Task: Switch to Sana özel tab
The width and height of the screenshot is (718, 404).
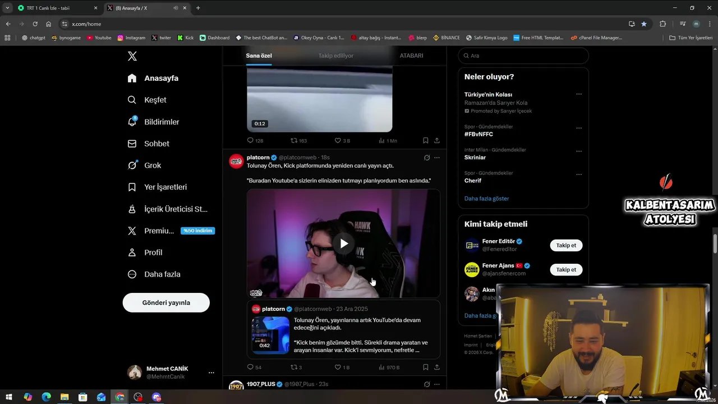Action: (259, 56)
